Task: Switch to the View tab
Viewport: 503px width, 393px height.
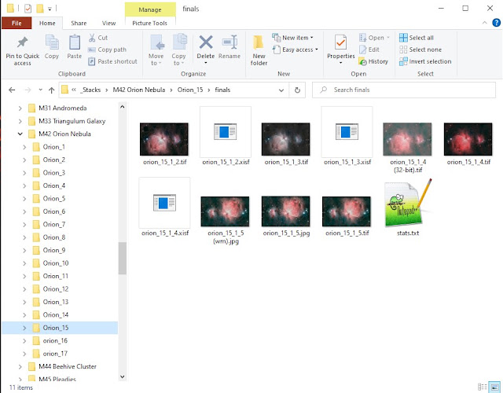Action: pos(108,23)
